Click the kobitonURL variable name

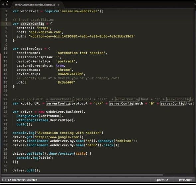coord(30,103)
